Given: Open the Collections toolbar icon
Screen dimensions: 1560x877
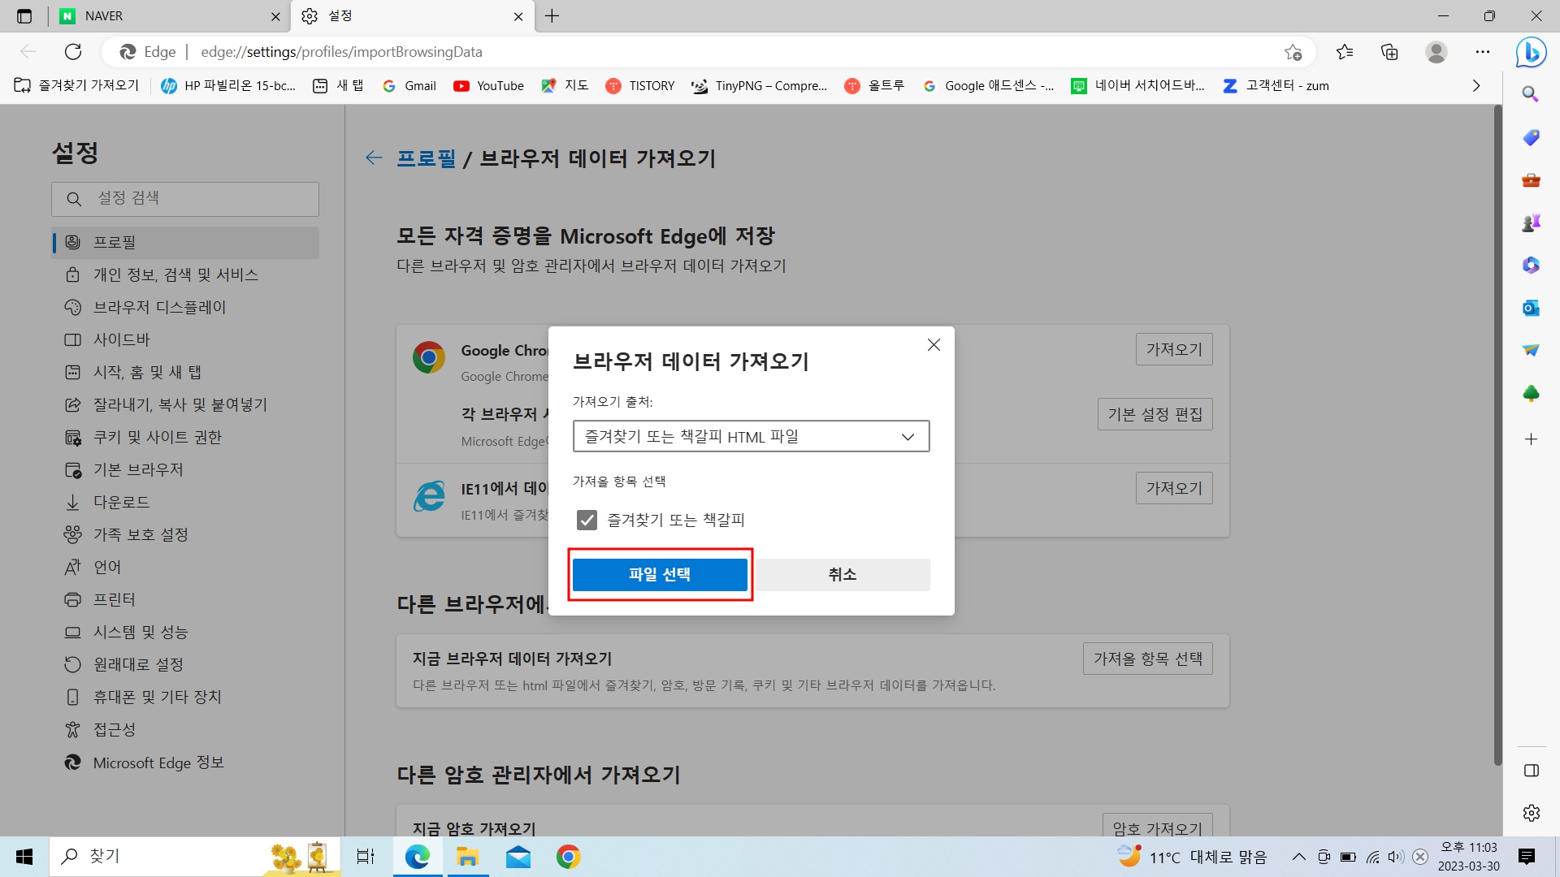Looking at the screenshot, I should (x=1389, y=52).
